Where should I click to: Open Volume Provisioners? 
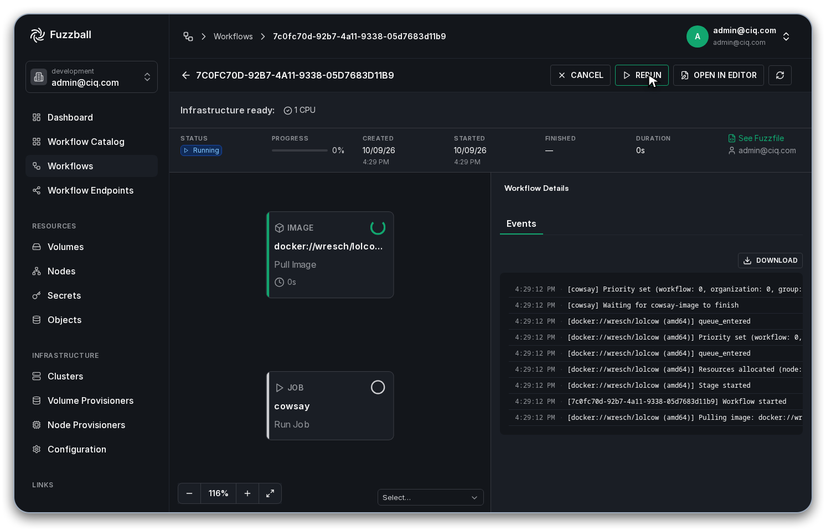pos(91,400)
